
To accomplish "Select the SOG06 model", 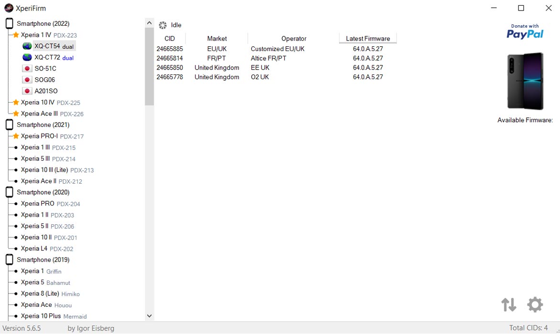I will point(44,80).
